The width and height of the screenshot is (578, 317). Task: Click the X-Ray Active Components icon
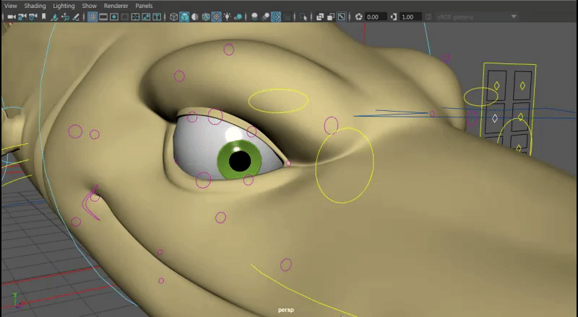[x=331, y=17]
